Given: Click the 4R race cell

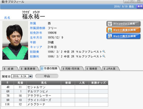Looking at the screenshot, I should (7, 87).
